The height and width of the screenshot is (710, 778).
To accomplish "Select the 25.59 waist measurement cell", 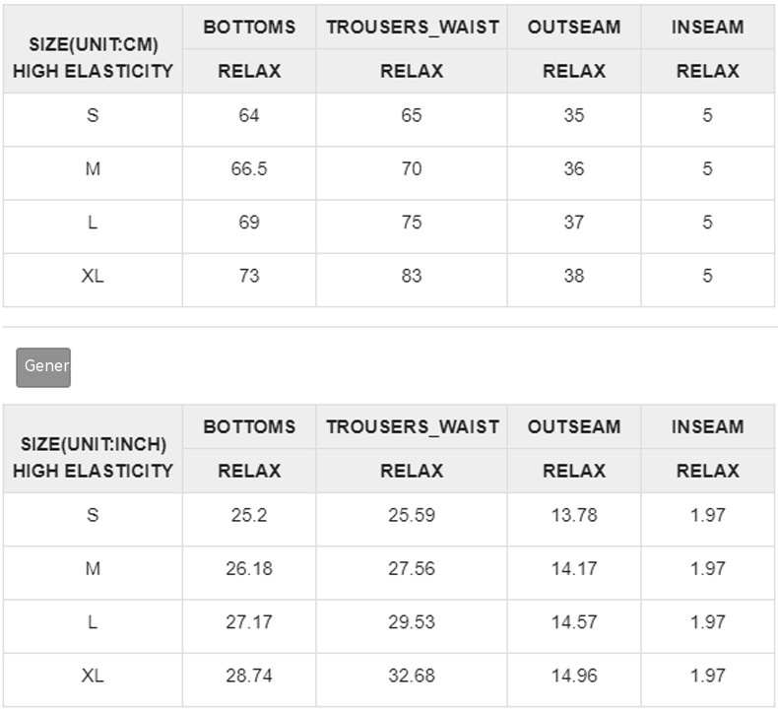I will pos(412,515).
